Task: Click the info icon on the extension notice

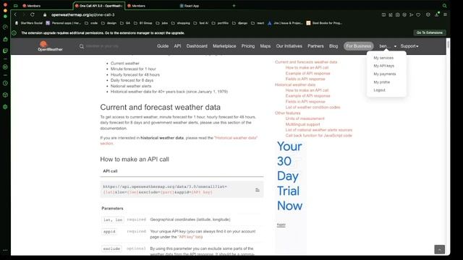Action: coord(14,33)
